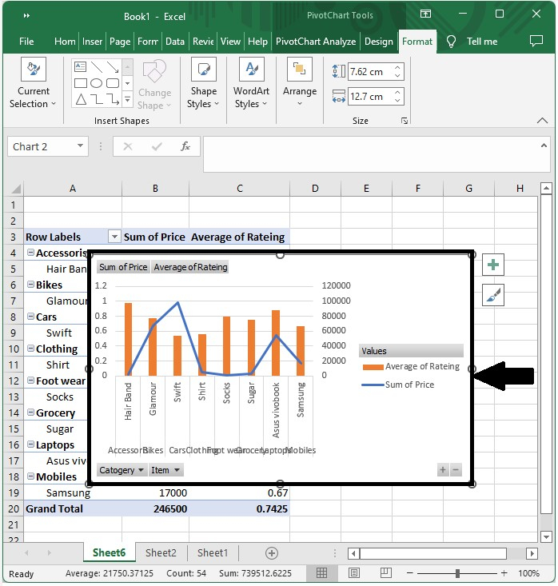Select the arrow line shape
Screen dimensions: 558x586
point(113,67)
